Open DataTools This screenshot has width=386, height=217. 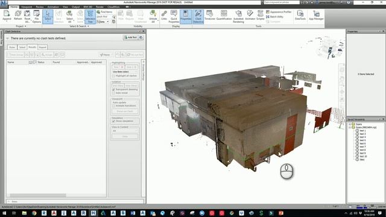pyautogui.click(x=300, y=15)
